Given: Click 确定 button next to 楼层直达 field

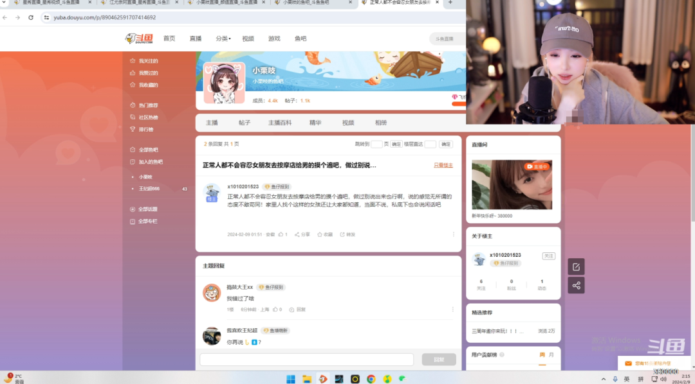Looking at the screenshot, I should [x=446, y=144].
